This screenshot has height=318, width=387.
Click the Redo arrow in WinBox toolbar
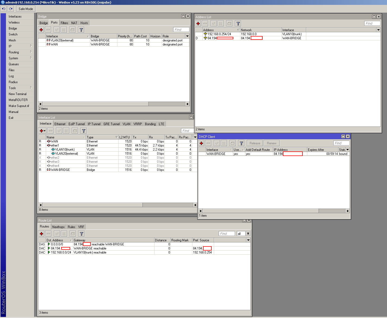point(11,9)
